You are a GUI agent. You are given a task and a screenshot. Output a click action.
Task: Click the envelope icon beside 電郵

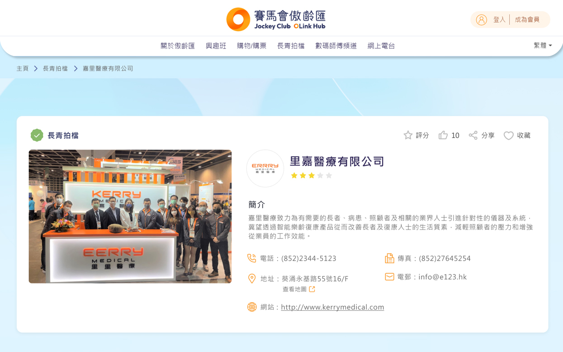[389, 276]
